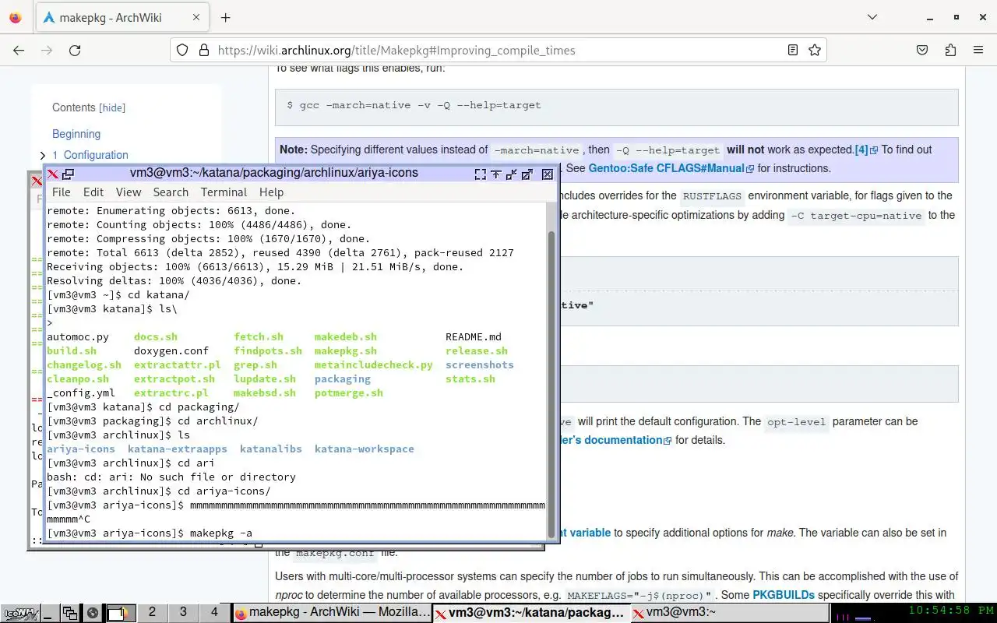
Task: Open window menu of the background terminal
Action: 36,181
